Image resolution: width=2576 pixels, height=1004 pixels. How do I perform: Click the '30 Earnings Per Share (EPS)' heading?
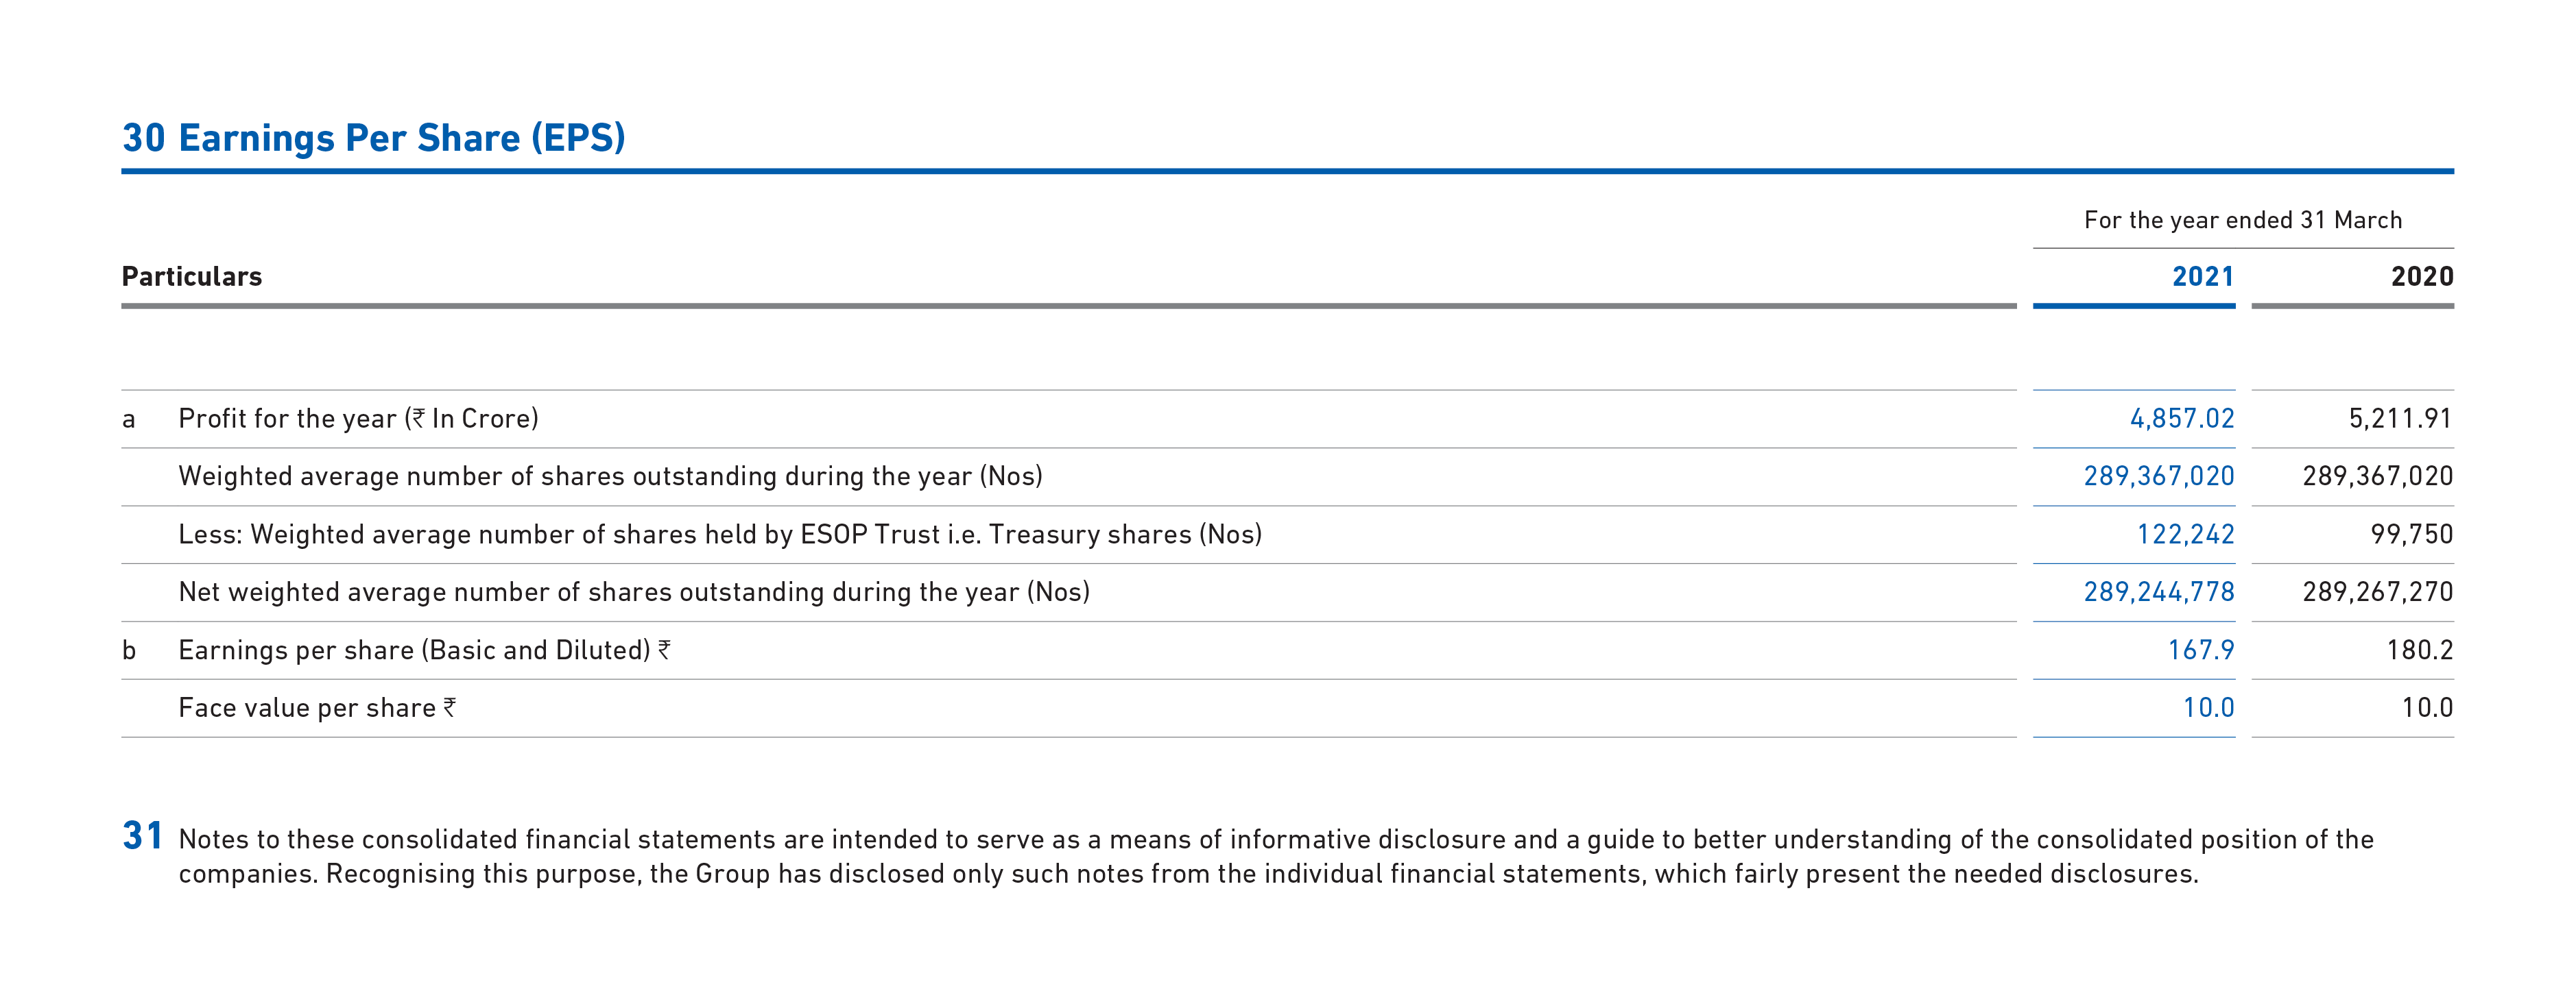coord(373,138)
